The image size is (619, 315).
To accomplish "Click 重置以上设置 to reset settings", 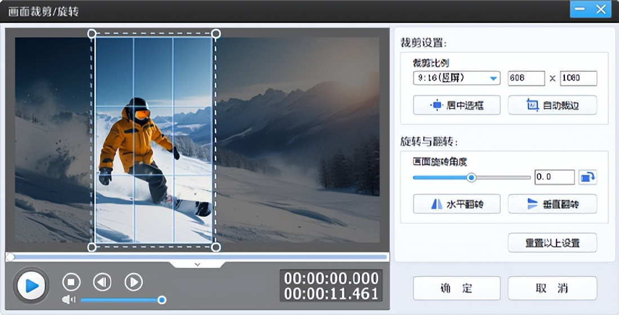I will 552,243.
